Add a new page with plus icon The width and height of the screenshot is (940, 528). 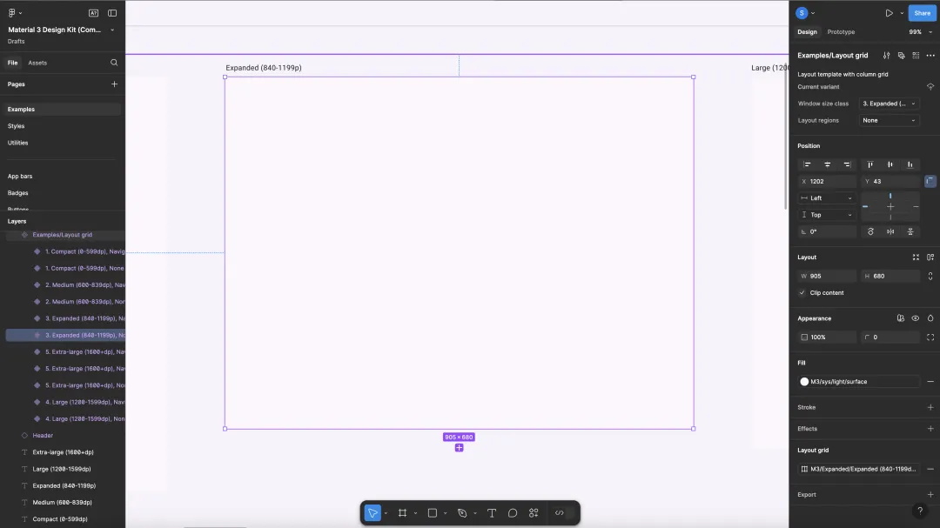pyautogui.click(x=114, y=84)
